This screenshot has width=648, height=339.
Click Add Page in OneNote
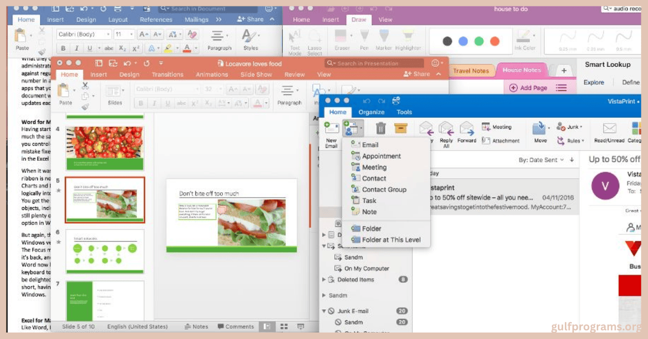tap(528, 88)
